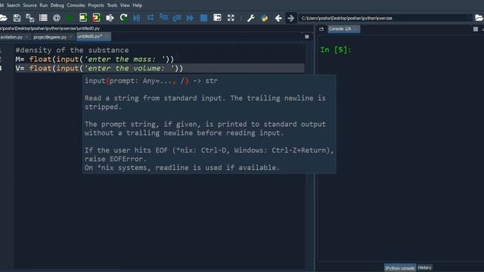Click debug step into function

(163, 18)
